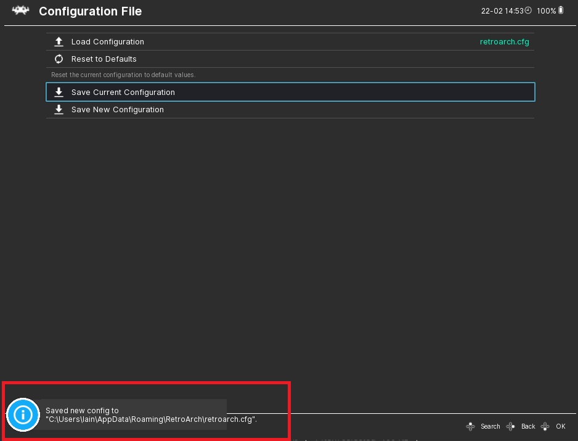Click the Load Configuration upload arrow icon
This screenshot has width=578, height=441.
(59, 42)
